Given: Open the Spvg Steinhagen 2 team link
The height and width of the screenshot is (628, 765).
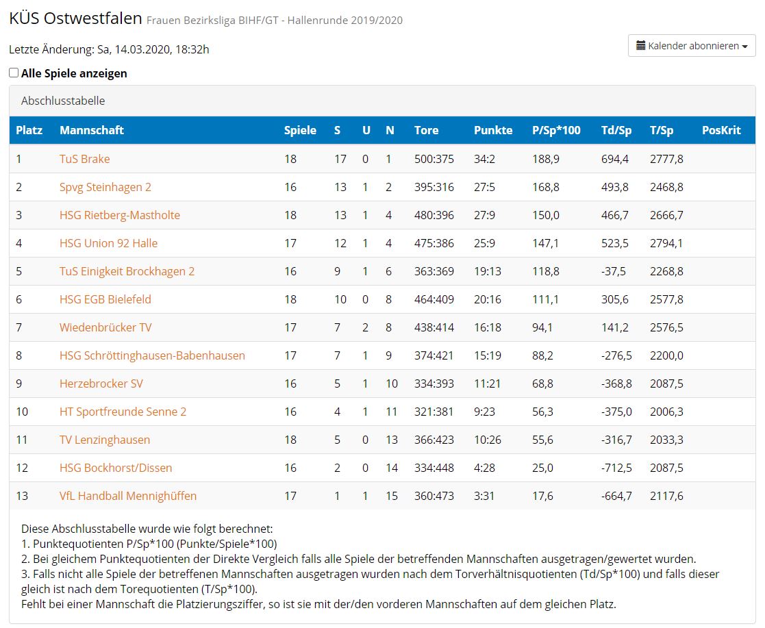Looking at the screenshot, I should point(105,188).
